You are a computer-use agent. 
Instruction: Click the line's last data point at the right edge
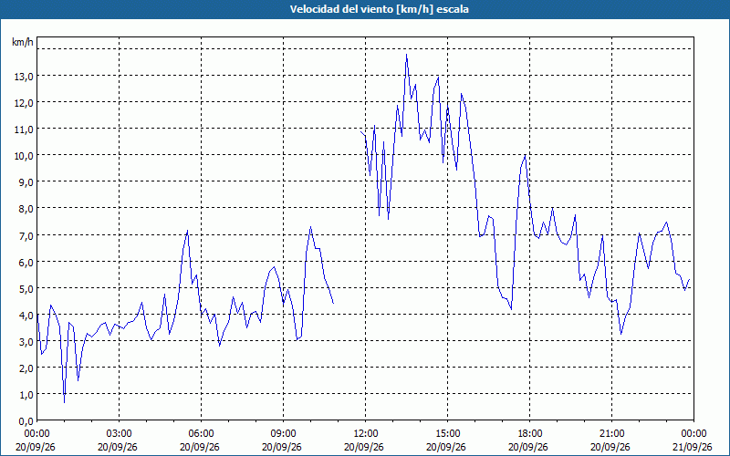[x=689, y=279]
